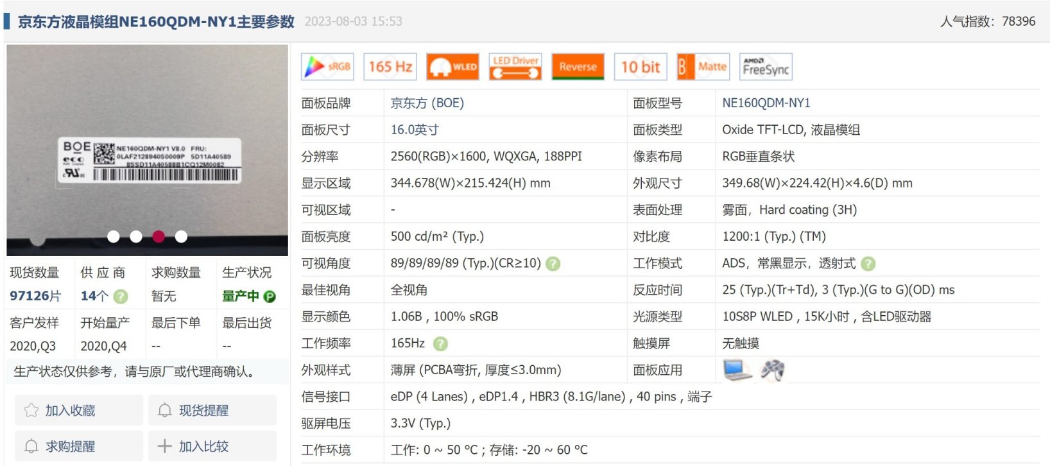Open the 京东方 (BOE) brand link
This screenshot has height=466, width=1050.
427,103
